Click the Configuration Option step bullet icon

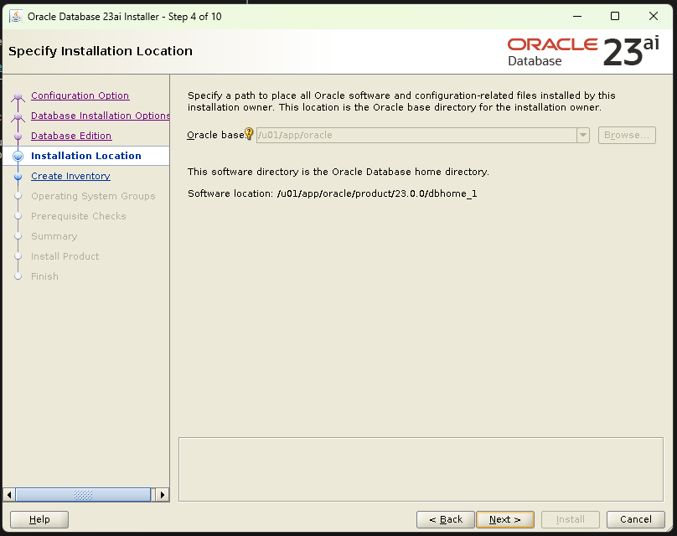coord(18,95)
